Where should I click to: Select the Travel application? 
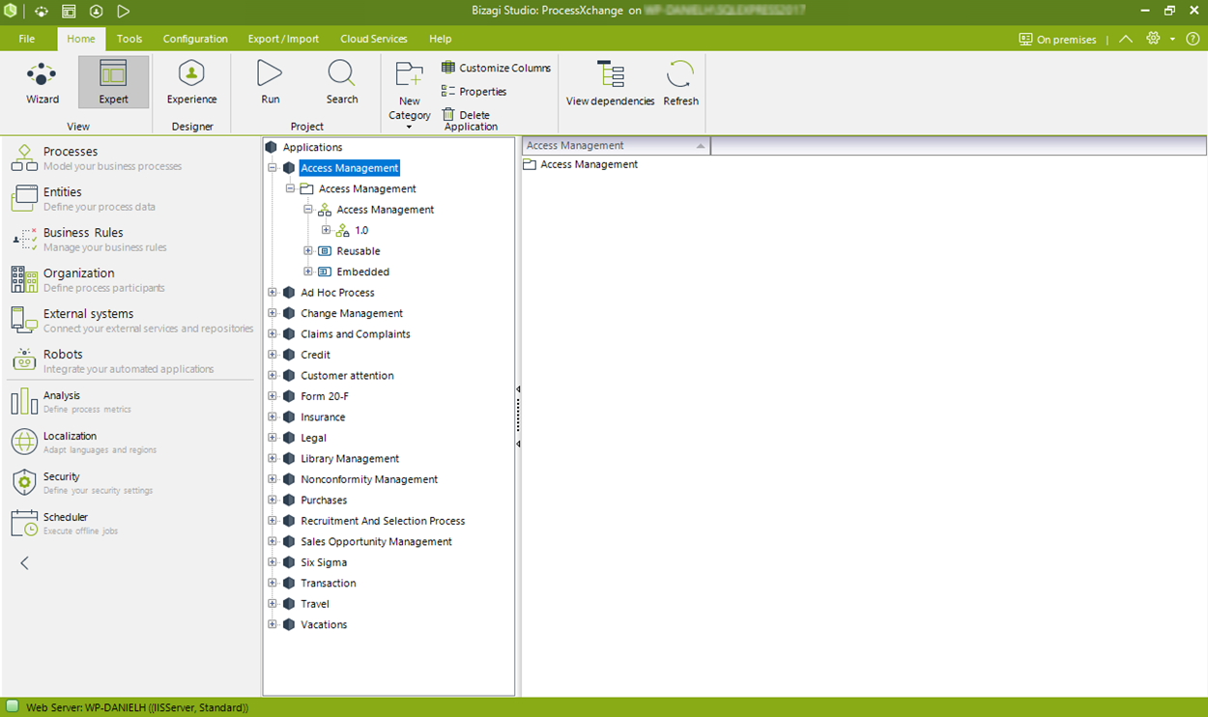314,604
